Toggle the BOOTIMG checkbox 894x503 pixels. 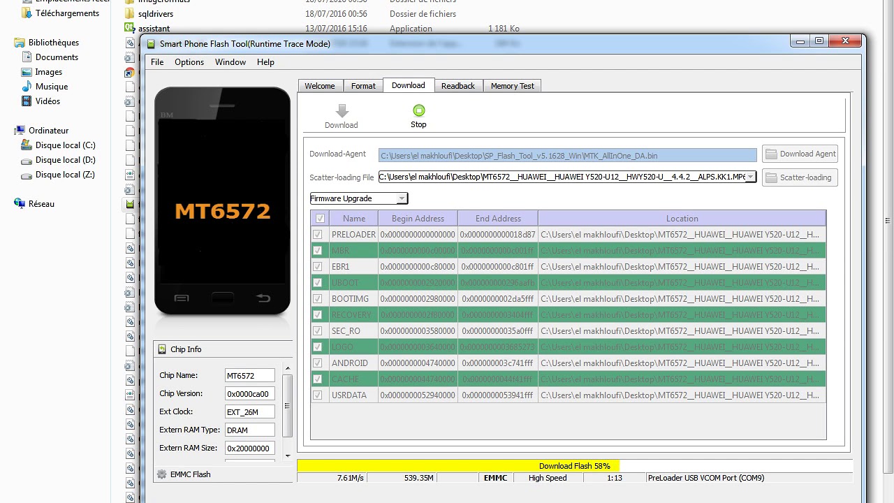pos(318,299)
